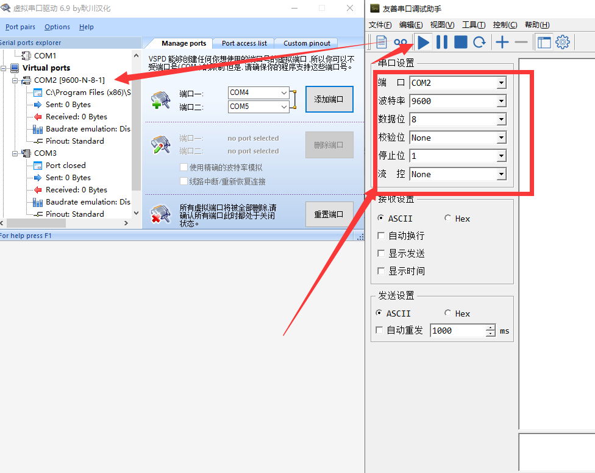Click the new document icon in the toolbar
The width and height of the screenshot is (595, 473).
pos(381,42)
